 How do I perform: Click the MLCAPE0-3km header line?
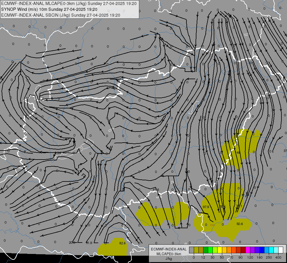click(69, 4)
